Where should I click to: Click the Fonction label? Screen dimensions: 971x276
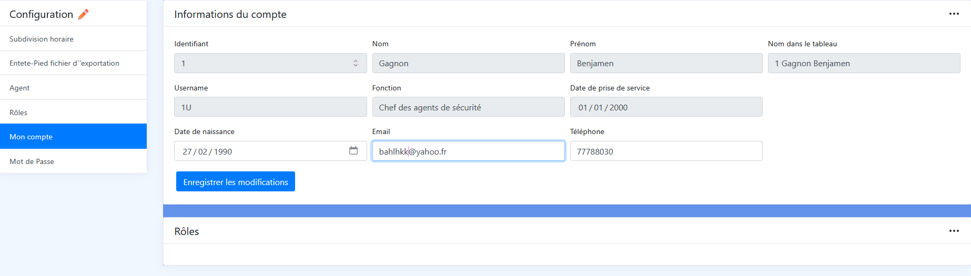point(387,88)
